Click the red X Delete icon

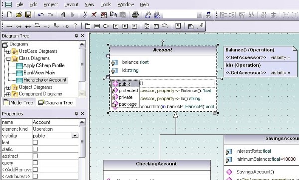pos(94,14)
